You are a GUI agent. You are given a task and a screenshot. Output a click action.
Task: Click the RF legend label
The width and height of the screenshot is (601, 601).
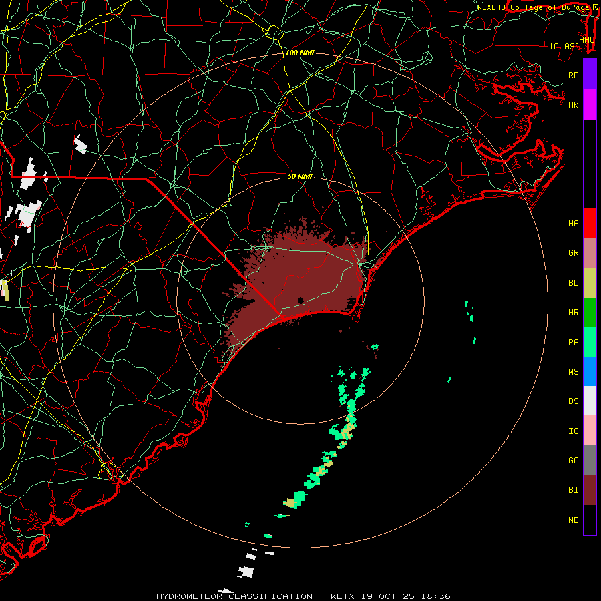click(x=573, y=75)
